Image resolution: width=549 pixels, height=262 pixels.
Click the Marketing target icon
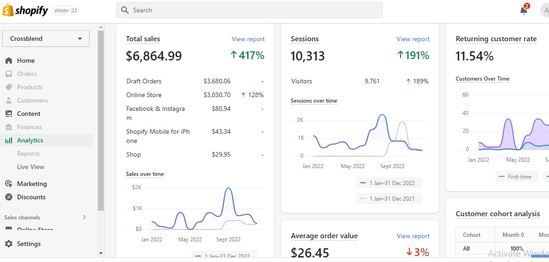point(9,184)
